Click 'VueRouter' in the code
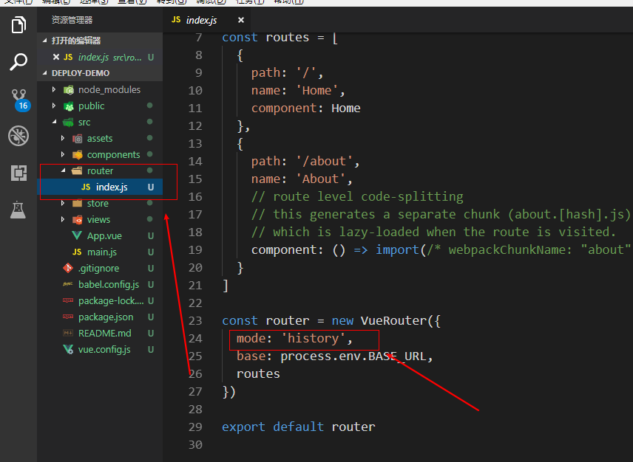 click(x=393, y=320)
